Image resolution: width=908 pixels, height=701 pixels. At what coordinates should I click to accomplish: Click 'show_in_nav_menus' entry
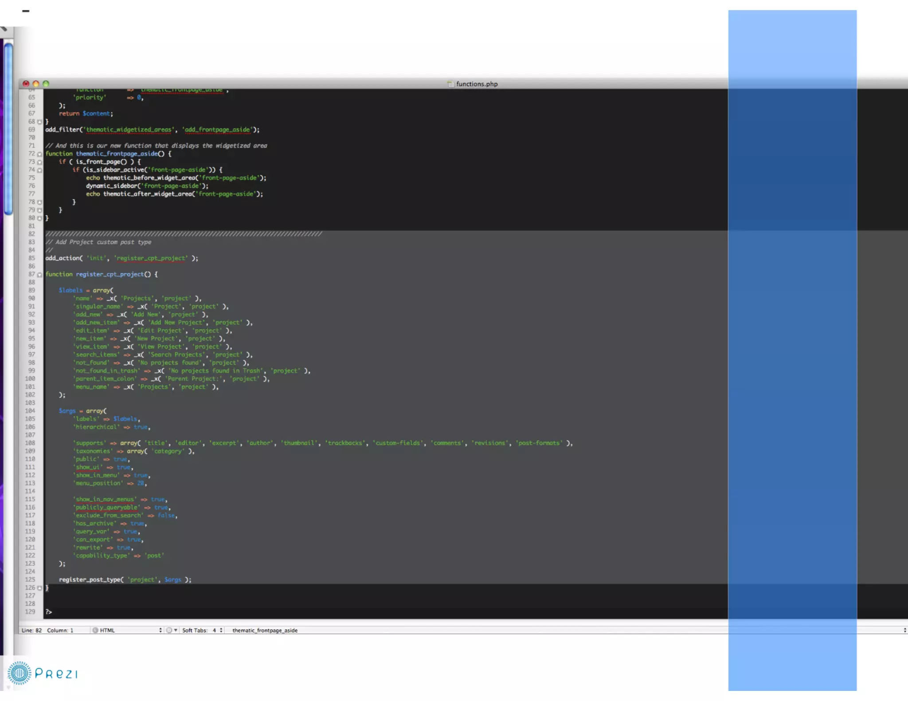click(x=120, y=499)
